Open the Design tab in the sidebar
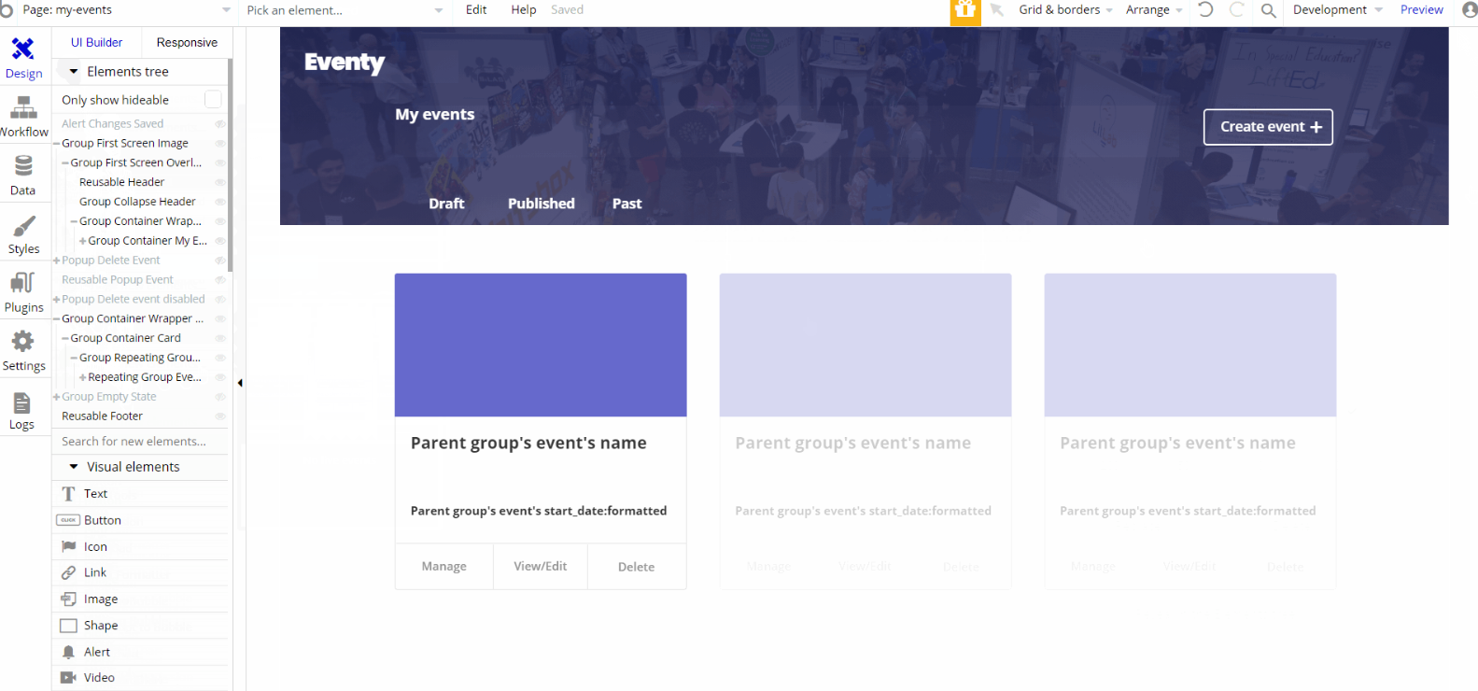 [23, 59]
